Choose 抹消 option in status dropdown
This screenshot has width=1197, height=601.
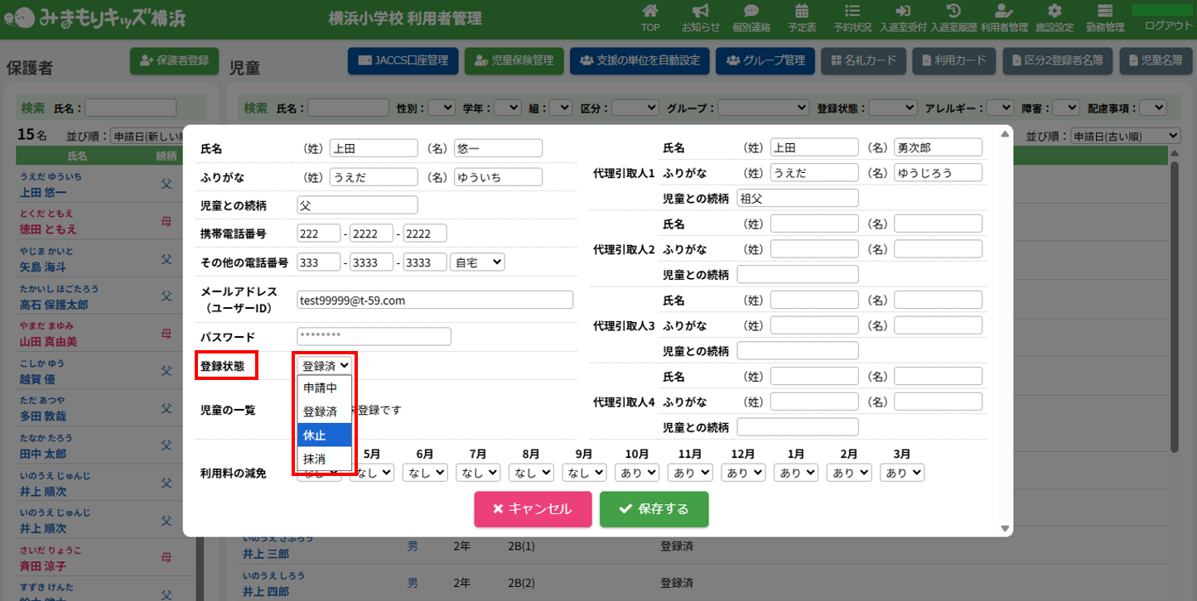[325, 459]
